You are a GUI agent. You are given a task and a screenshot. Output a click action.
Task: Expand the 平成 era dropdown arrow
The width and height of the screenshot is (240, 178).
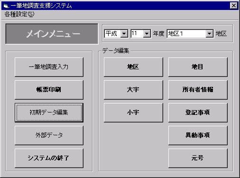coord(124,34)
